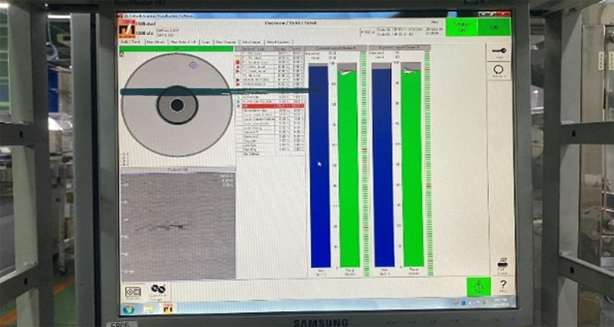614x327 pixels.
Task: Click the circular reset icon below the key
Action: [x=498, y=70]
